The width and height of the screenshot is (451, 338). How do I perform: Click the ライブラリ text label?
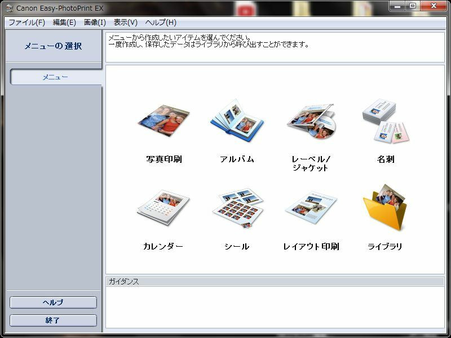(x=385, y=246)
